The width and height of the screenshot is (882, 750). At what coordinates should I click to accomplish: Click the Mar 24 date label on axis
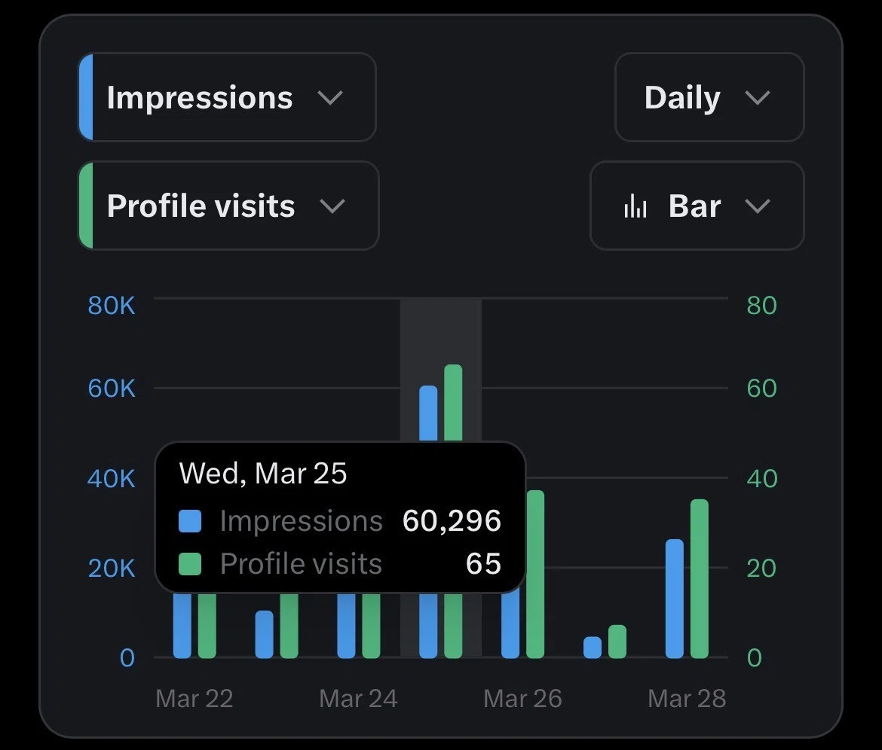pyautogui.click(x=358, y=699)
